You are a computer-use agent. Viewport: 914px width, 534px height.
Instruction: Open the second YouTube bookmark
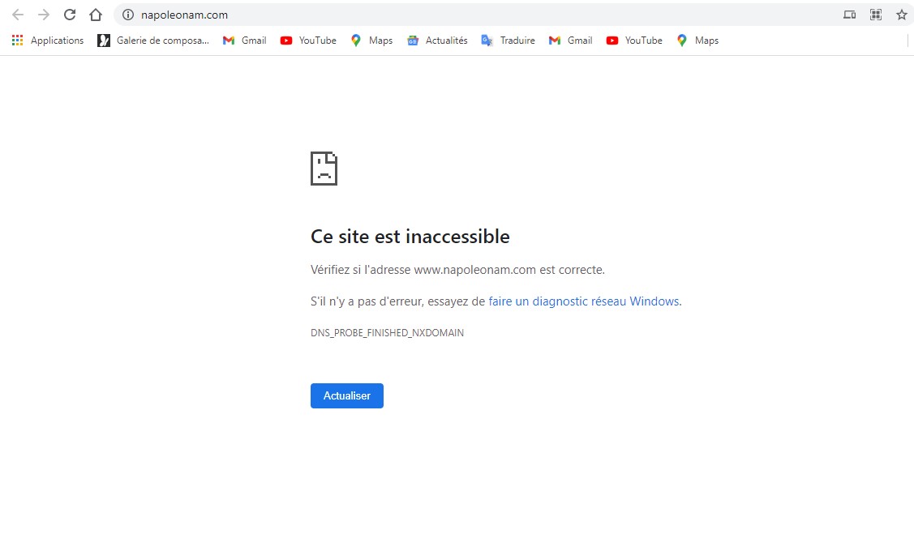[x=634, y=40]
